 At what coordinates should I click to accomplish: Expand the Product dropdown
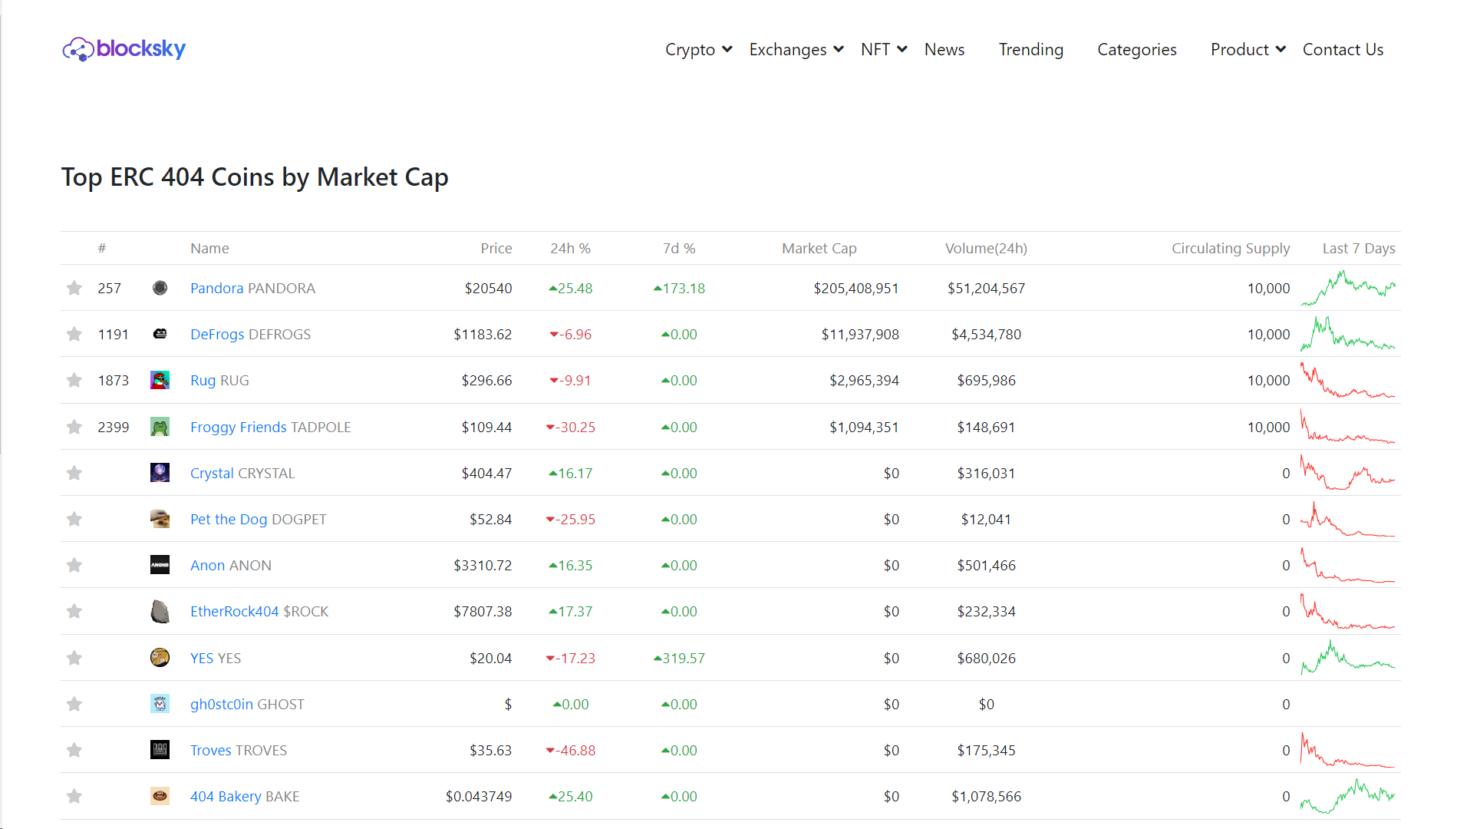(1248, 49)
